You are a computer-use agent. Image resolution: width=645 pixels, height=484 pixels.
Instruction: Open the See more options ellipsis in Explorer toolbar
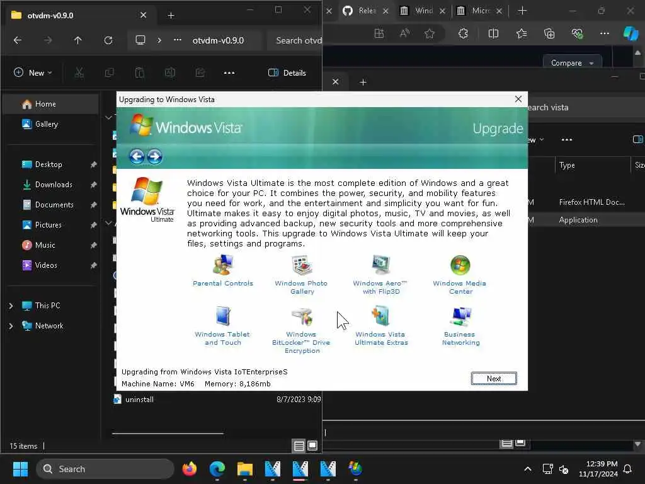point(229,73)
